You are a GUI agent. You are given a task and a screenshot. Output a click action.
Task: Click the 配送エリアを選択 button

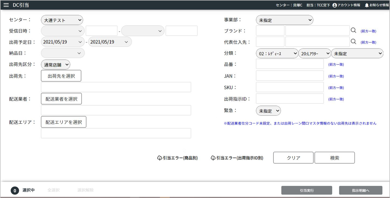[64, 122]
